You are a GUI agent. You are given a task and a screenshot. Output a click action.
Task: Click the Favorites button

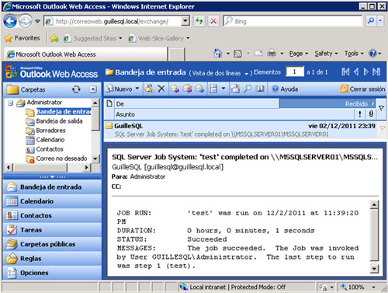click(x=23, y=38)
